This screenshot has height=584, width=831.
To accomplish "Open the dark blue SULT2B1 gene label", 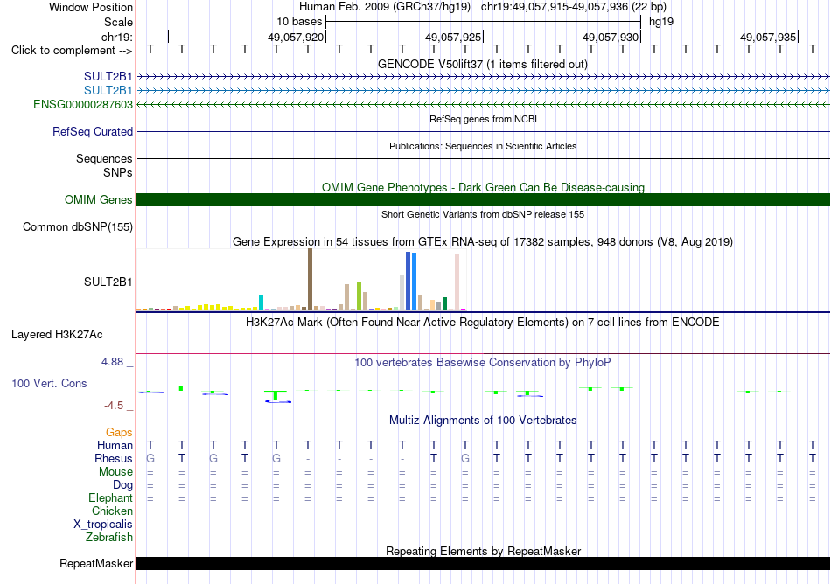I will point(108,77).
